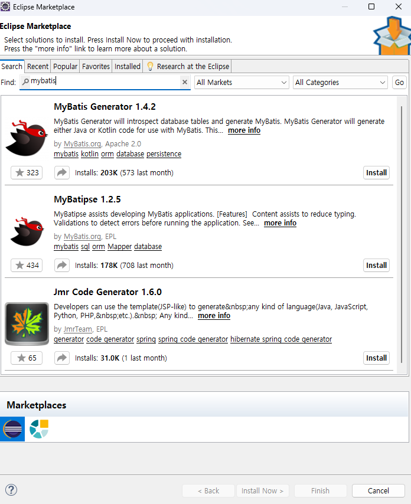Star MyBatis Generator with 323 favorites
This screenshot has height=504, width=411.
(27, 172)
